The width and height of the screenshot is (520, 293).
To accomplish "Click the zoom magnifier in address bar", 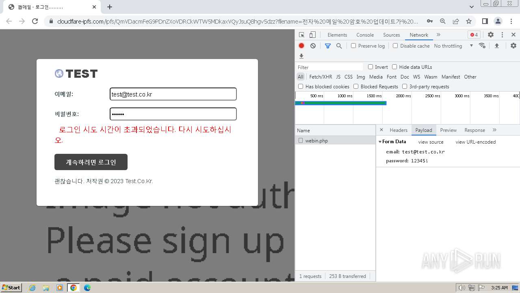I will pos(443,21).
